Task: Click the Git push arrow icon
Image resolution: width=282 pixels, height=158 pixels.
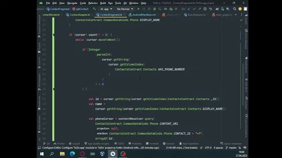Action: click(x=200, y=9)
